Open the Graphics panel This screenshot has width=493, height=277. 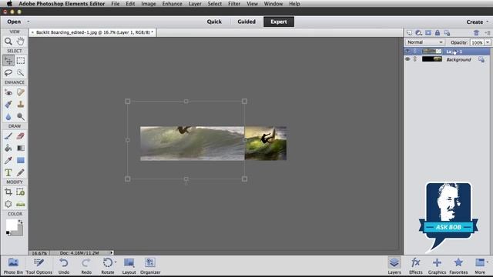coord(437,265)
